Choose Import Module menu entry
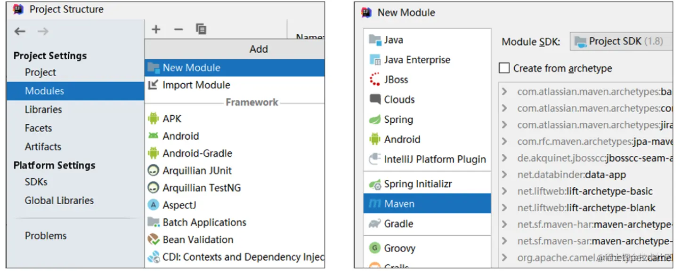 [x=196, y=85]
